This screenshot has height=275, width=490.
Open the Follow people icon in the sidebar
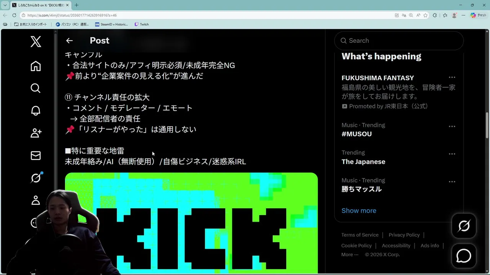pos(36,133)
